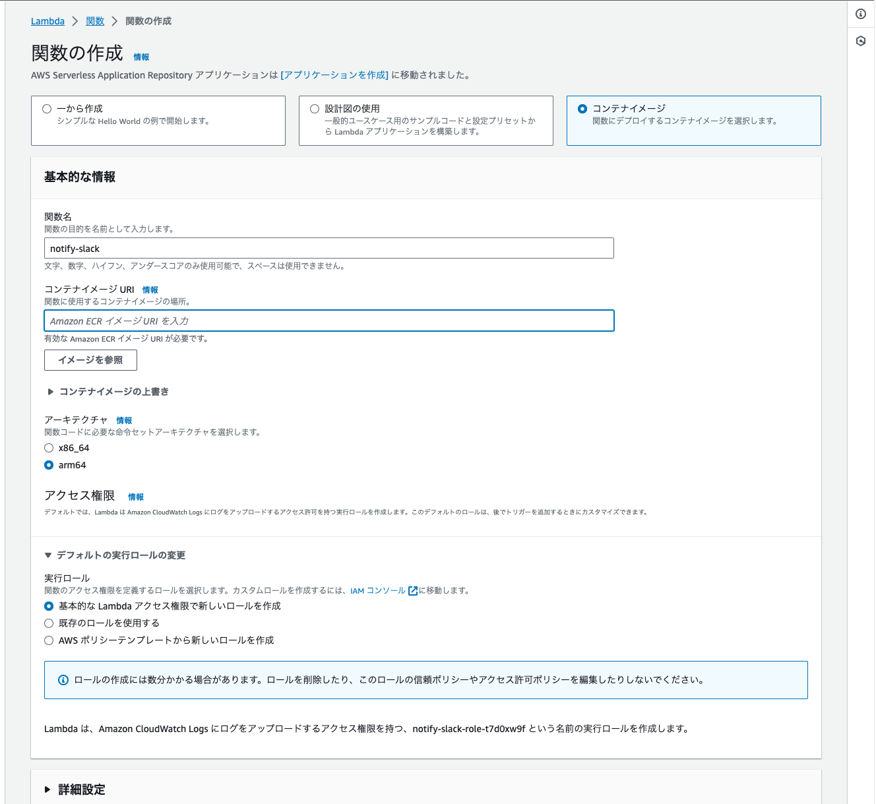Go to Lambda breadcrumb link
The width and height of the screenshot is (876, 804).
pyautogui.click(x=47, y=21)
